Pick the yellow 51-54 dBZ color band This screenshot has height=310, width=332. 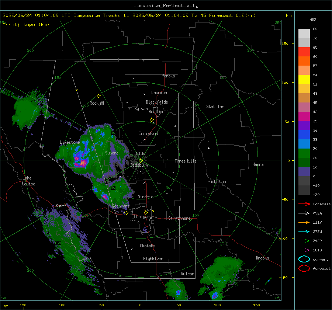304,80
